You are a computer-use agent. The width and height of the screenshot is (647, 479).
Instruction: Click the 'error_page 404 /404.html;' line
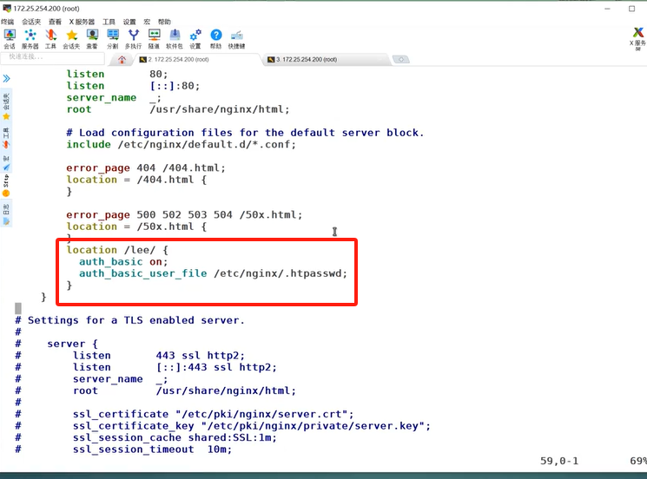(x=146, y=167)
